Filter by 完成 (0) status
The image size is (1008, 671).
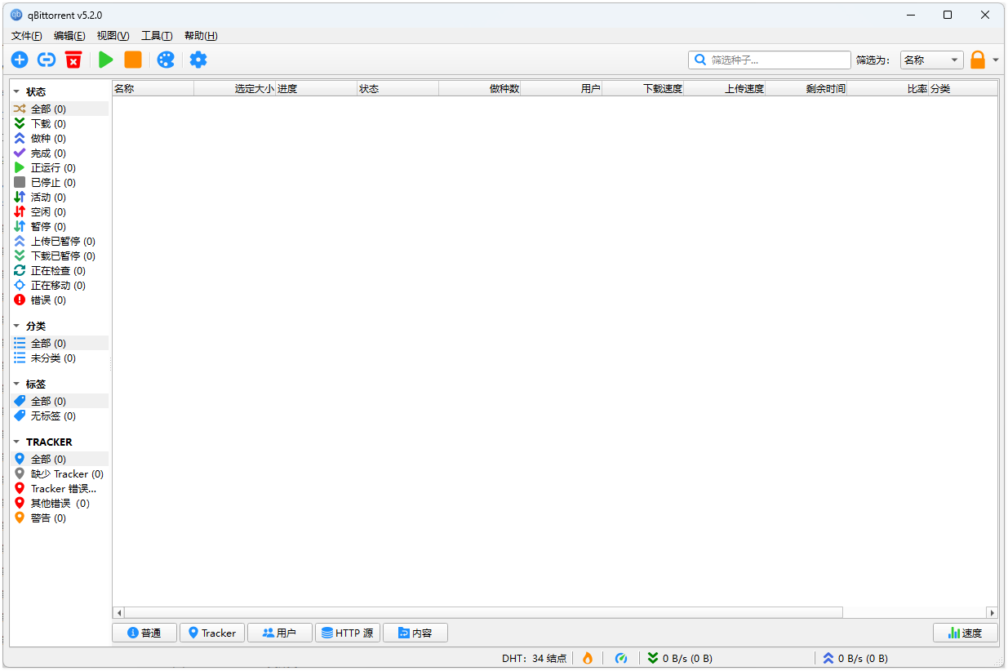click(x=60, y=153)
